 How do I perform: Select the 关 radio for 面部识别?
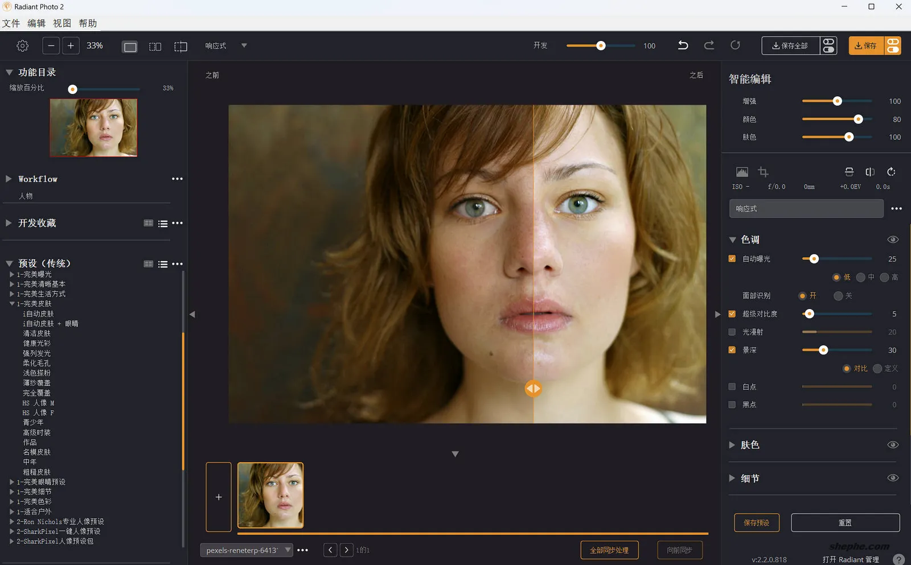click(838, 296)
